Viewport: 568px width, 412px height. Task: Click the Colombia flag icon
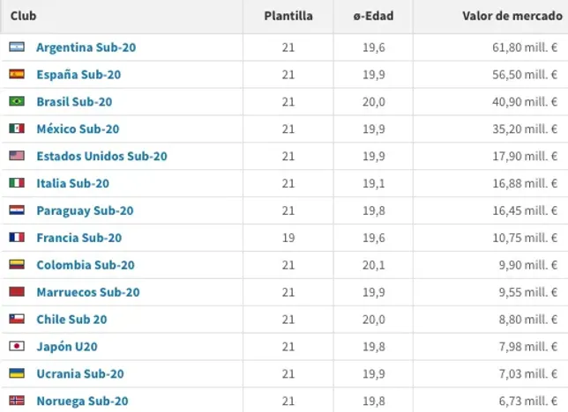tap(17, 265)
